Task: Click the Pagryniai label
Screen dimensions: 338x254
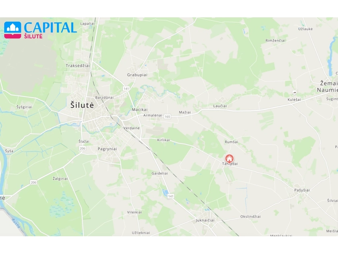Action: click(x=107, y=149)
